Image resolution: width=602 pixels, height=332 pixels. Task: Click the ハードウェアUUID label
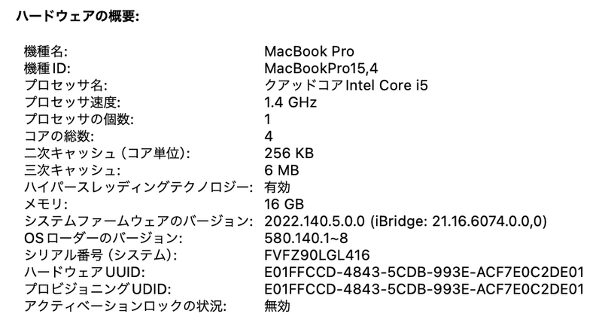pos(73,272)
